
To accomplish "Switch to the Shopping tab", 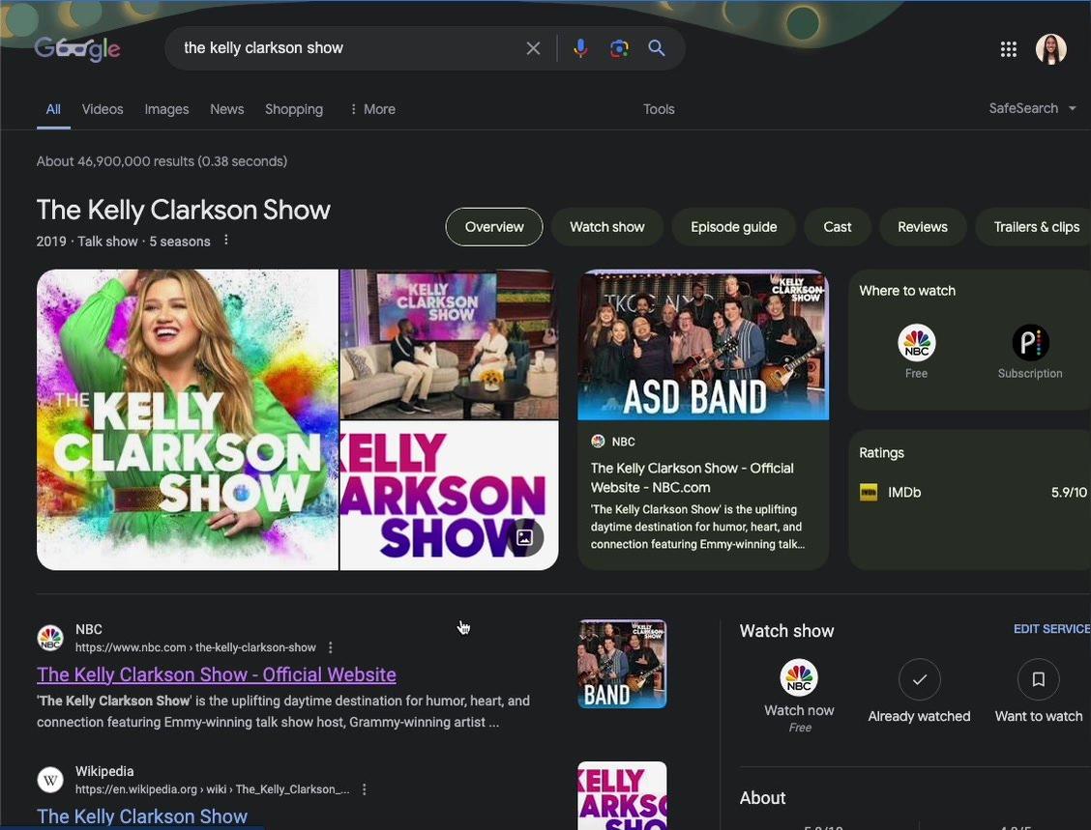I will point(294,109).
